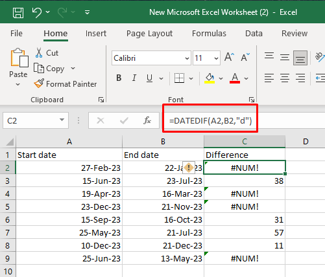
Task: Click the Copy button
Action: (x=49, y=69)
